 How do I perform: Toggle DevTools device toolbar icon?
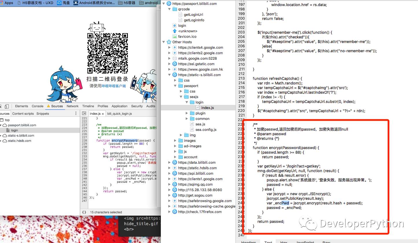[x=7, y=106]
